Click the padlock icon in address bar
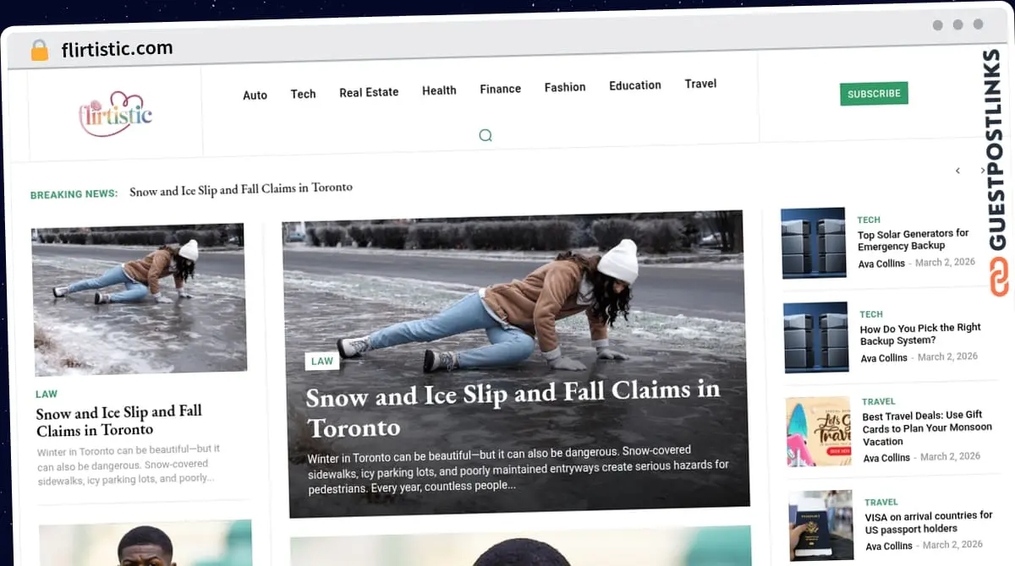 (x=40, y=51)
